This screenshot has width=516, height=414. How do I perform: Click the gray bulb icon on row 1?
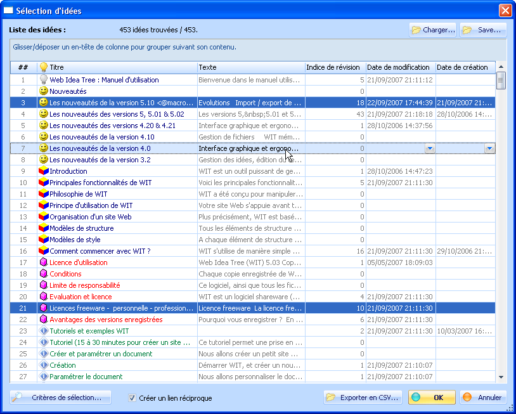pos(44,80)
